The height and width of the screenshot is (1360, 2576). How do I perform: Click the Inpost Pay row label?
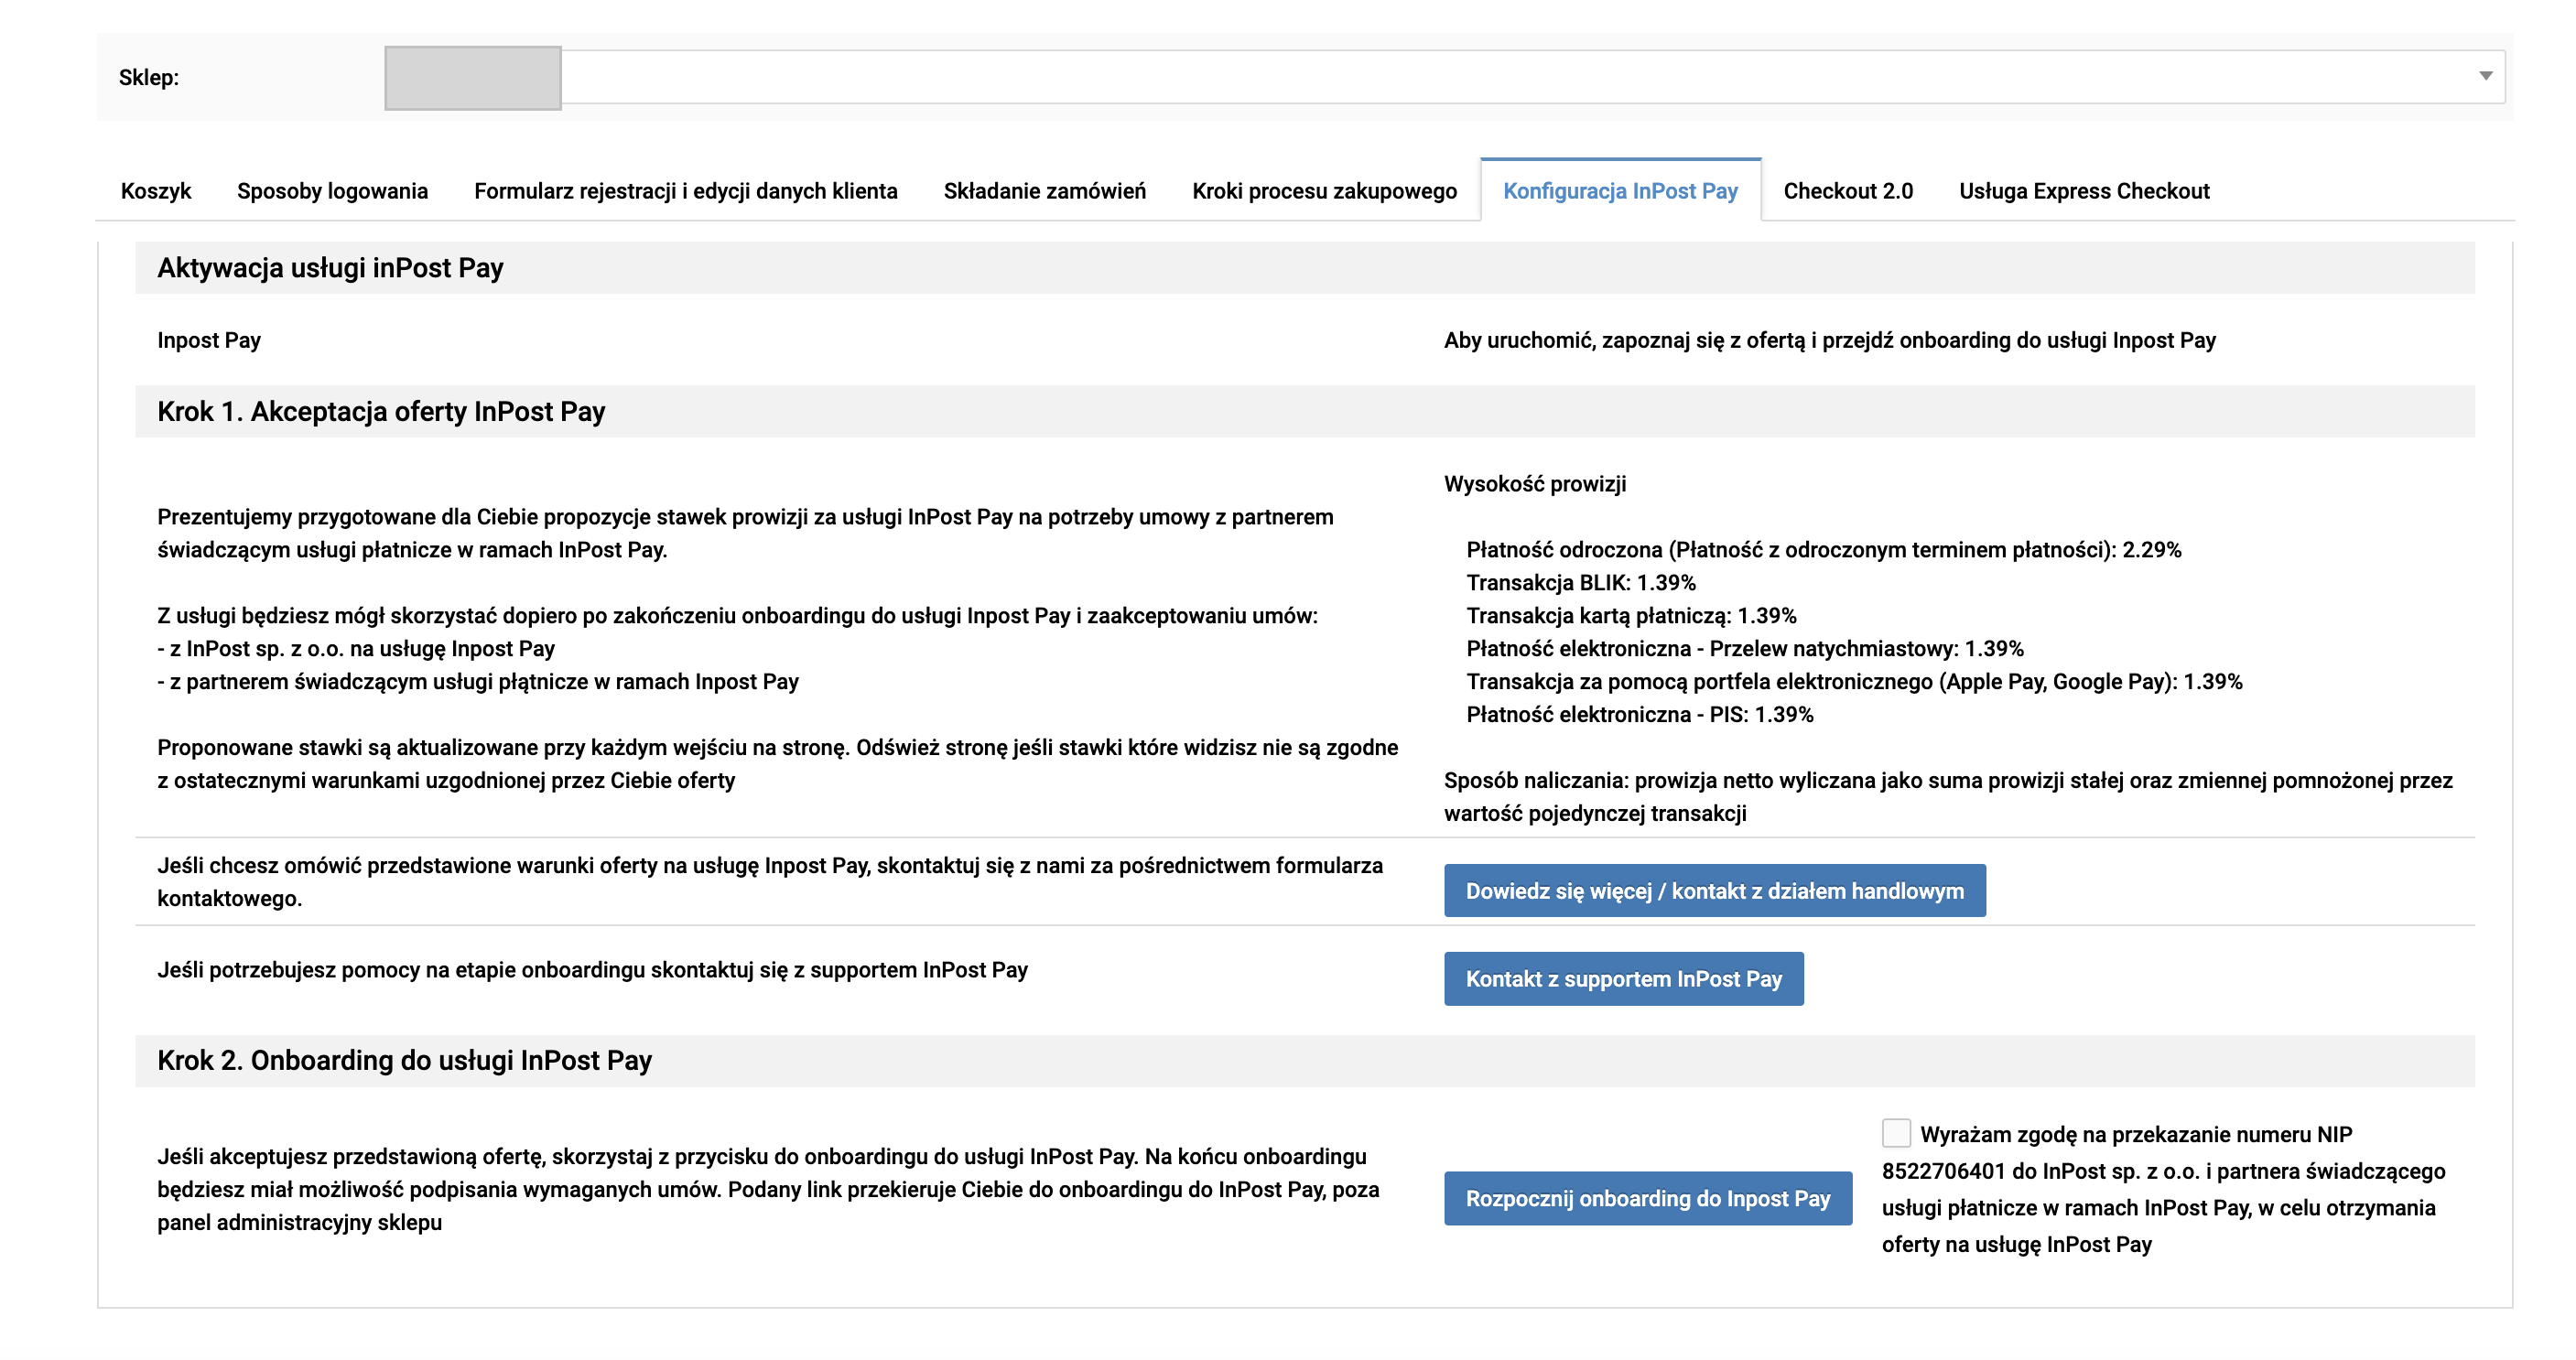pos(209,340)
